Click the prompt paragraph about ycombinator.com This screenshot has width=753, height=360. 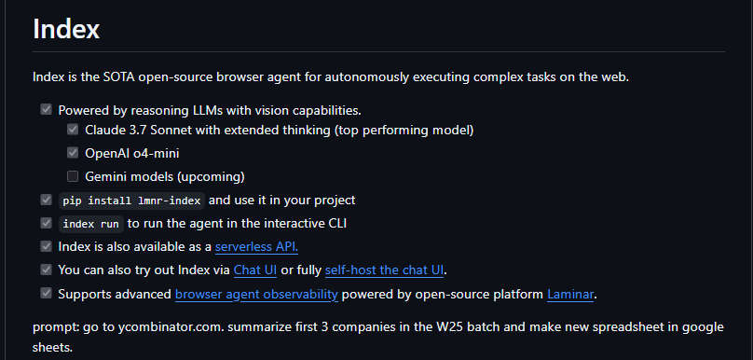378,337
